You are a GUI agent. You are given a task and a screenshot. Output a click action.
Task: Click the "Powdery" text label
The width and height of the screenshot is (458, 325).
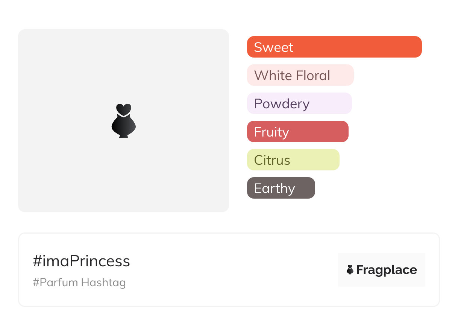click(282, 104)
